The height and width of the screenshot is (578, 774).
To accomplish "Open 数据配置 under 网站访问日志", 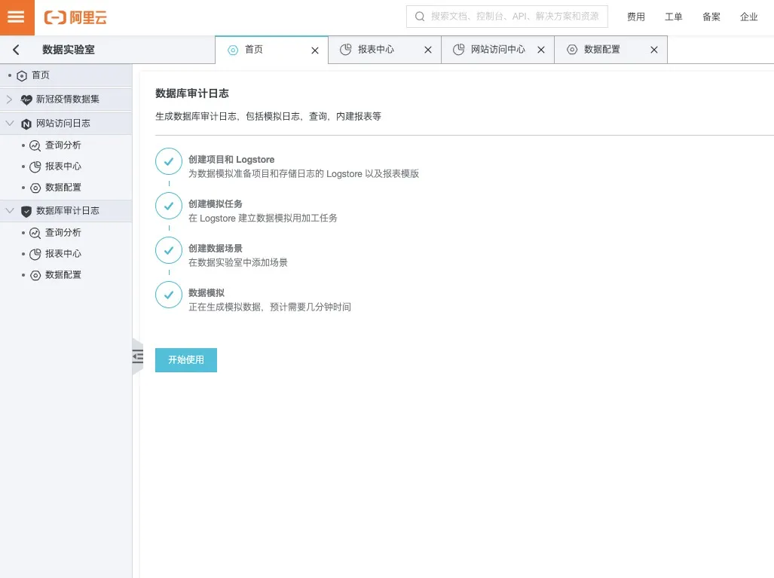I will (63, 188).
